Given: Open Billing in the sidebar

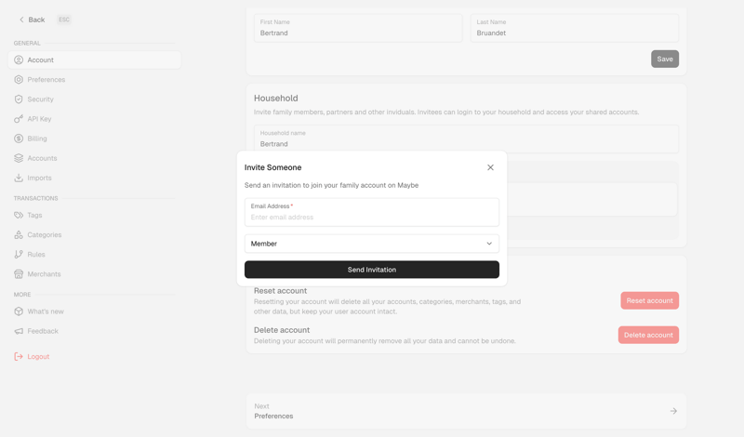Looking at the screenshot, I should [x=95, y=139].
